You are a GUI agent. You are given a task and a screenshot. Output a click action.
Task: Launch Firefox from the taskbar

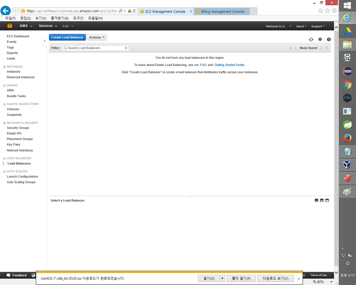(347, 138)
